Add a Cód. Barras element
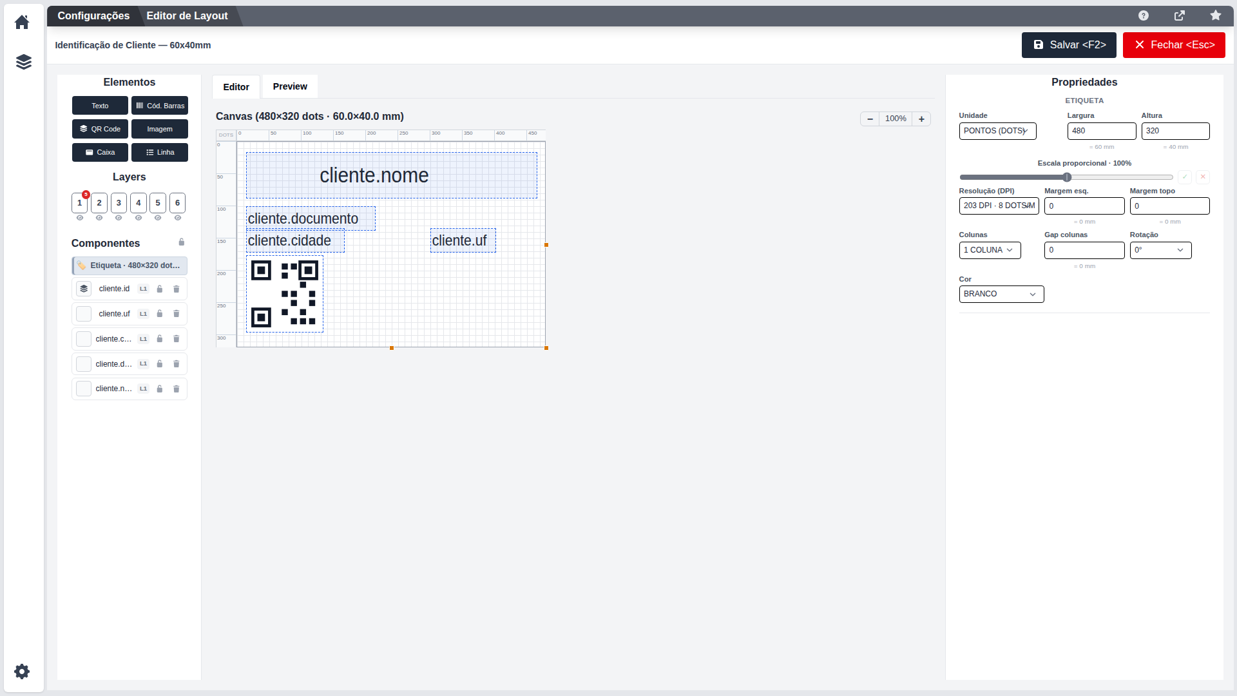Image resolution: width=1237 pixels, height=696 pixels. click(x=160, y=106)
